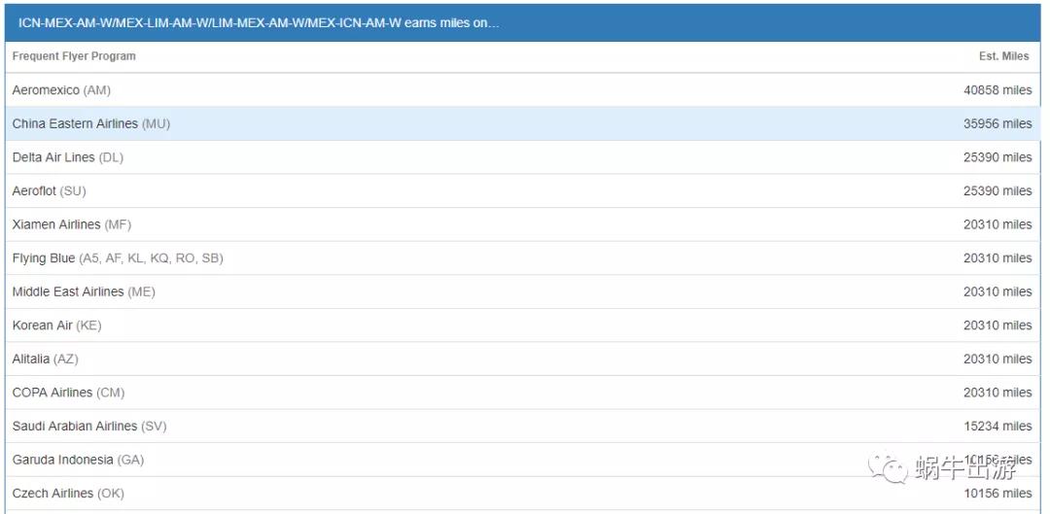1050x514 pixels.
Task: Click the Est. Miles column header
Action: coord(1003,56)
